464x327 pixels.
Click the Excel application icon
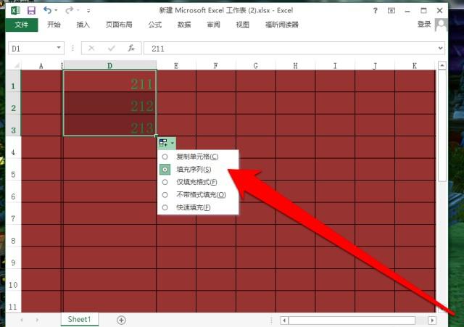(x=15, y=11)
